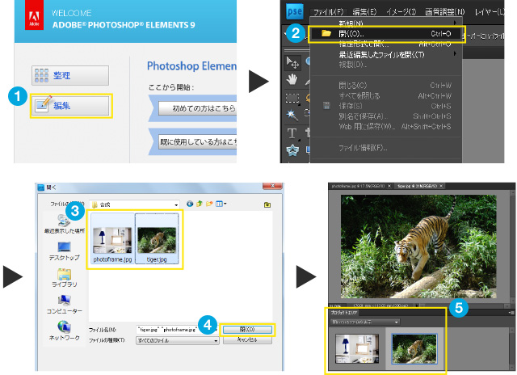Choose 開く(O)... from the File menu

[x=385, y=34]
